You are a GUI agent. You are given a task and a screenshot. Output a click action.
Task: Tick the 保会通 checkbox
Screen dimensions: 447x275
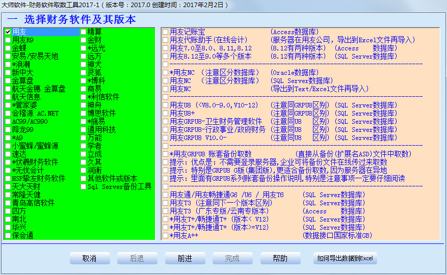coord(8,236)
